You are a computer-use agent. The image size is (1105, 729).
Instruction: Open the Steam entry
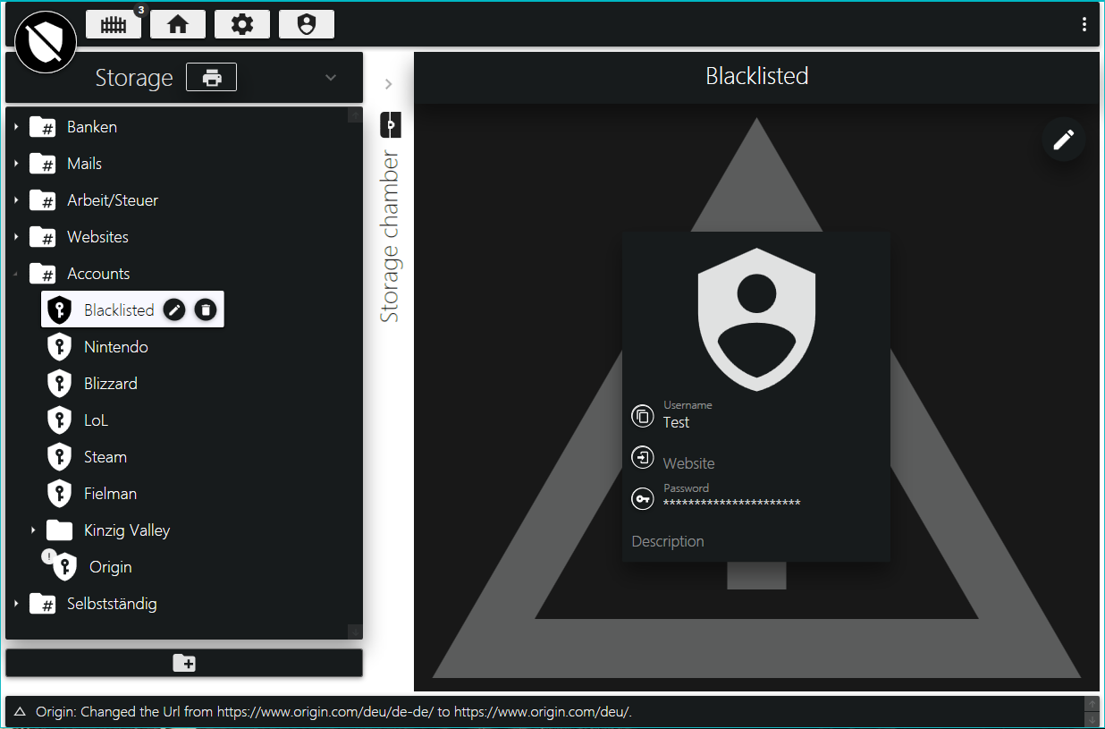[105, 457]
